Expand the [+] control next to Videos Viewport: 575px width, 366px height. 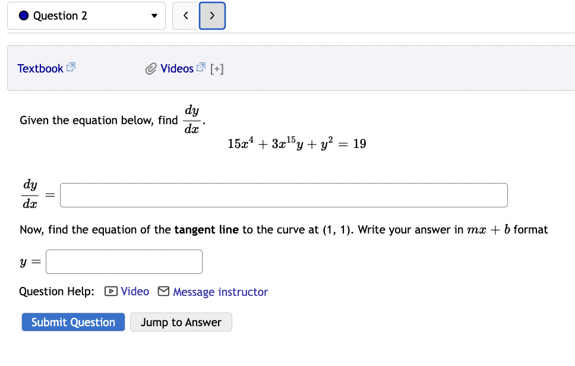pyautogui.click(x=216, y=68)
